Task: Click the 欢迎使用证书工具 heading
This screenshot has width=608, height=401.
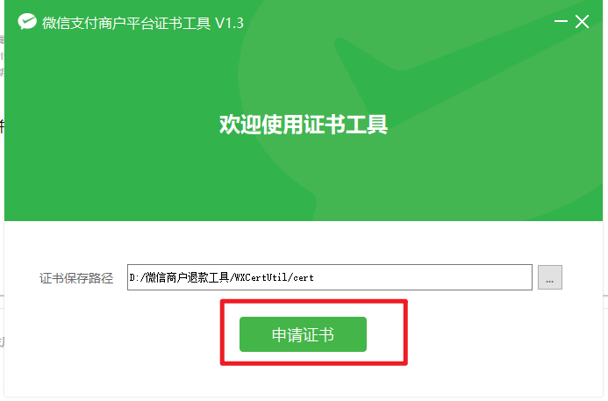Action: [304, 125]
